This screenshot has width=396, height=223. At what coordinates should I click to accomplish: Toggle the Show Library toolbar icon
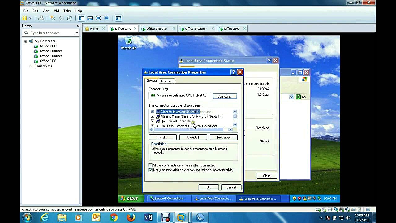[81, 18]
